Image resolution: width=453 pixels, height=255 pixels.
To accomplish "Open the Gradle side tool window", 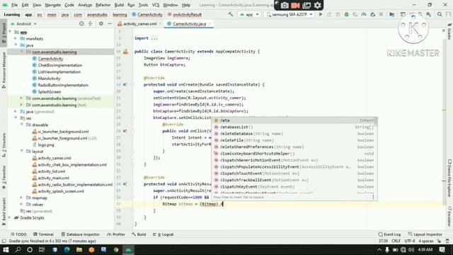I will coord(449,31).
